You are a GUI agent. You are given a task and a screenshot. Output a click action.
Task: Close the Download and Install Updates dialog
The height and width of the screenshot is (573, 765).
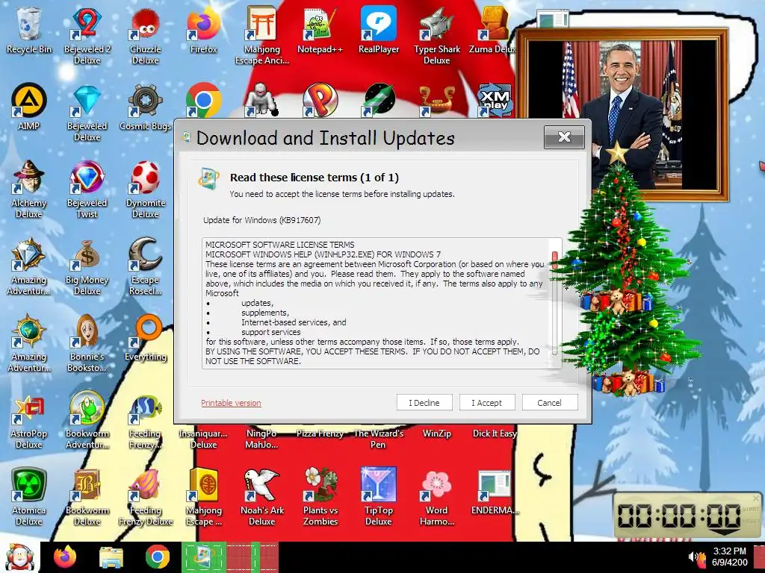coord(564,137)
